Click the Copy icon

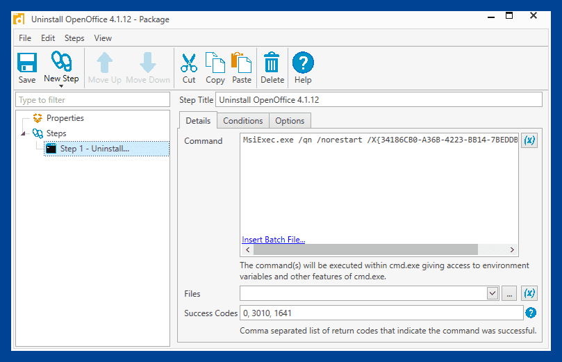point(215,63)
